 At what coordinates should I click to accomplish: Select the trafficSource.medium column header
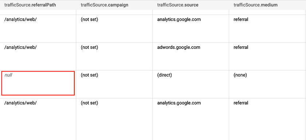[255, 5]
